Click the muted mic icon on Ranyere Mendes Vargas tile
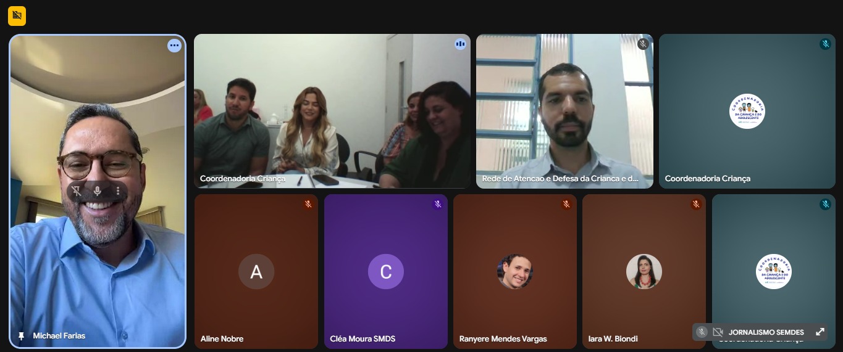Screen dimensions: 843x352 (566, 204)
